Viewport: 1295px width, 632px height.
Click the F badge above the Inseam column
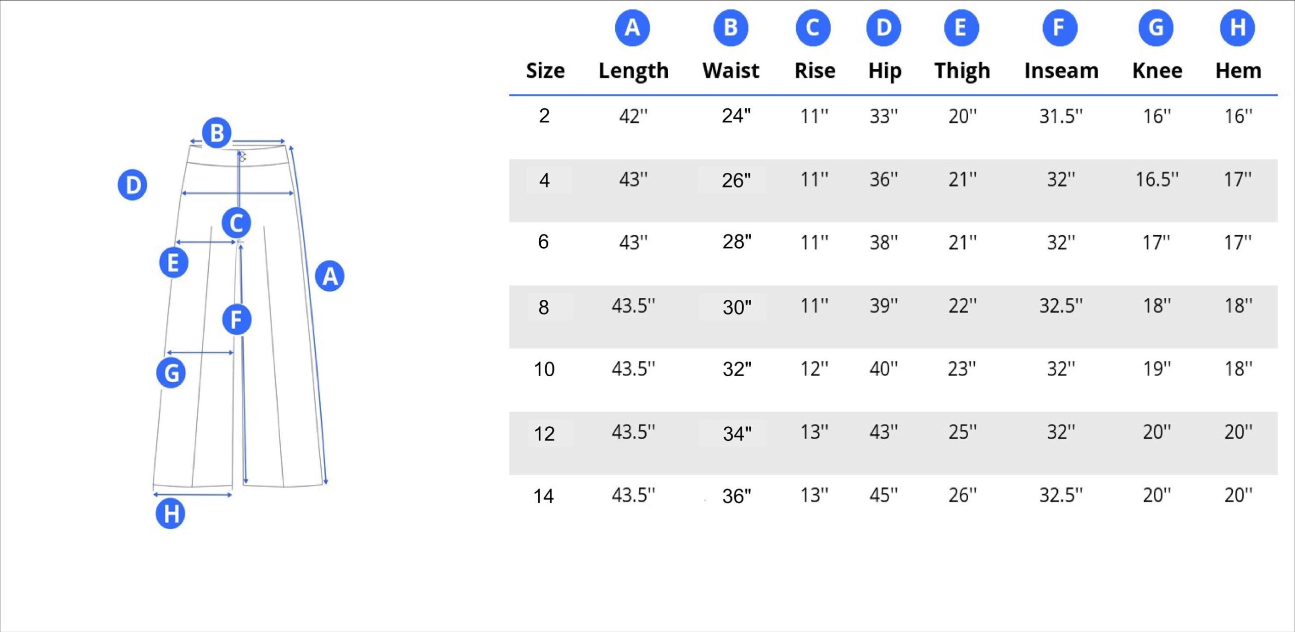tap(1060, 28)
